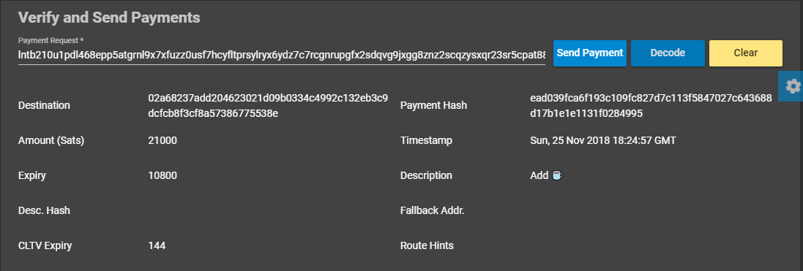The height and width of the screenshot is (271, 803).
Task: Click the Send Payment button
Action: point(590,53)
